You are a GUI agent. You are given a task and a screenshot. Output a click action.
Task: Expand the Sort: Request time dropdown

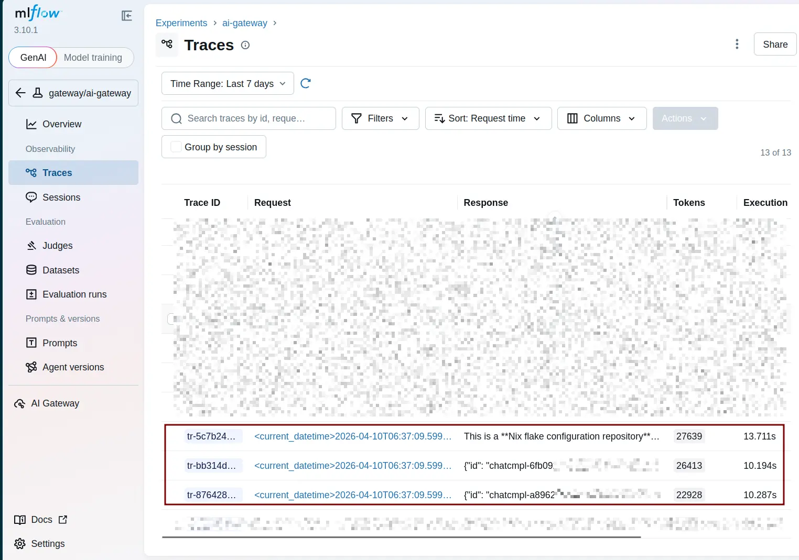coord(488,118)
